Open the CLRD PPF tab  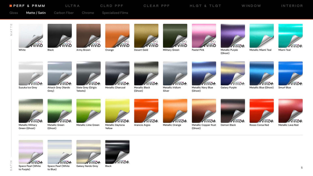tap(112, 6)
